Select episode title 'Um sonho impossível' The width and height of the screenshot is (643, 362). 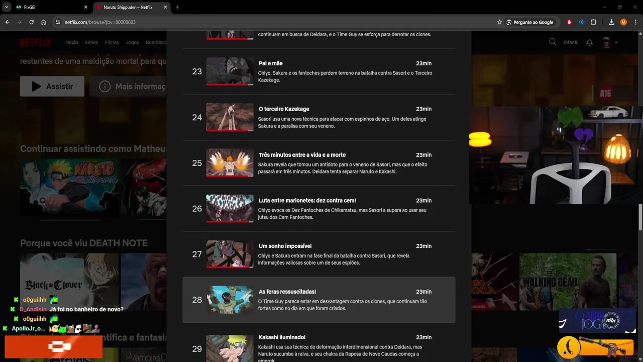click(x=285, y=246)
